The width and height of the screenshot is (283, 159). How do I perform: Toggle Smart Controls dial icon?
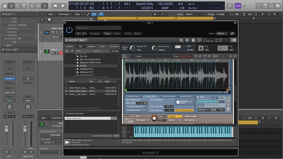[x=32, y=6]
